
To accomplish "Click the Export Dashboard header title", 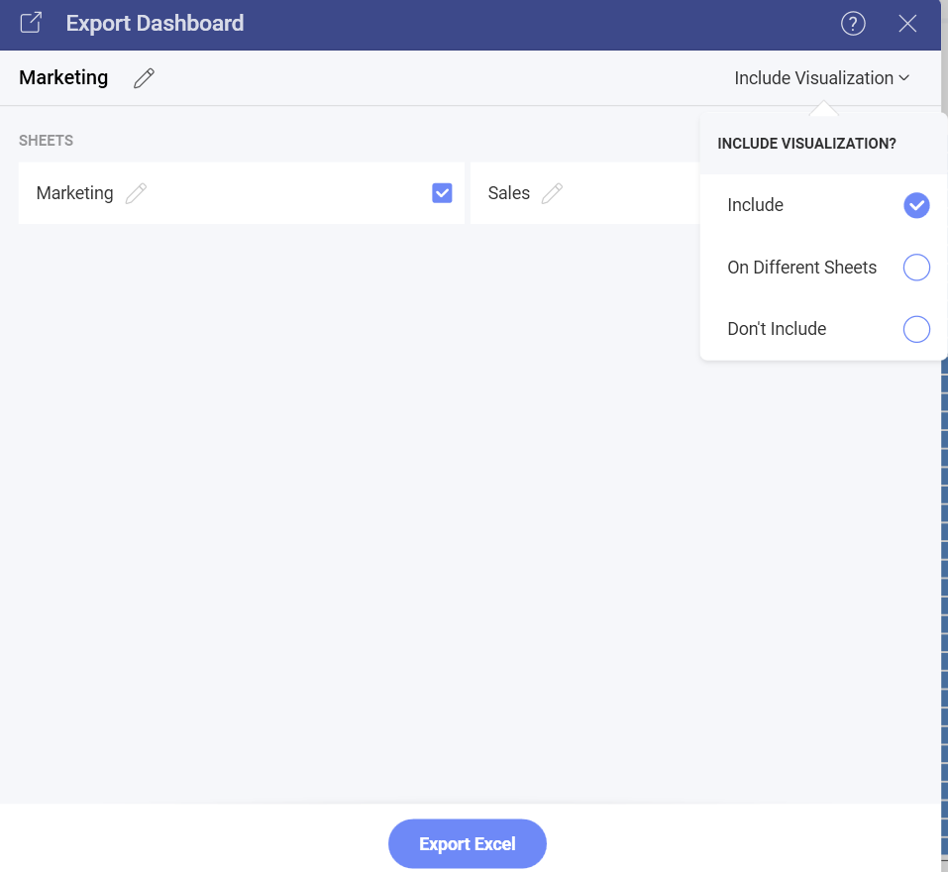I will [155, 23].
